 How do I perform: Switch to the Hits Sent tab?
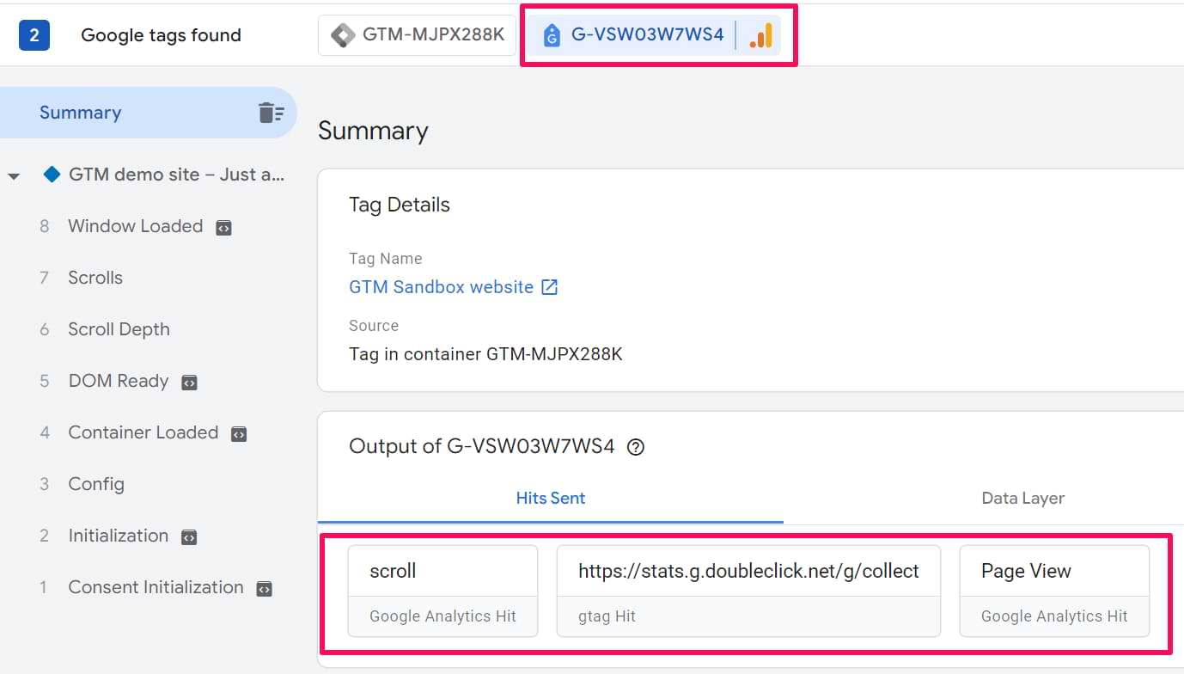551,498
